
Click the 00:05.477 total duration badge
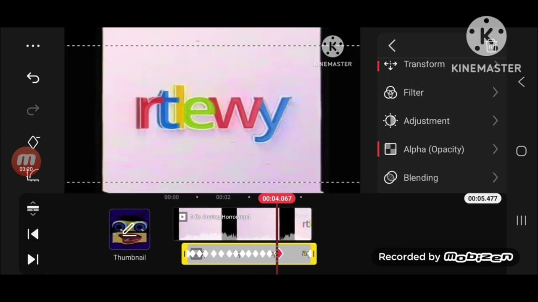(x=483, y=198)
